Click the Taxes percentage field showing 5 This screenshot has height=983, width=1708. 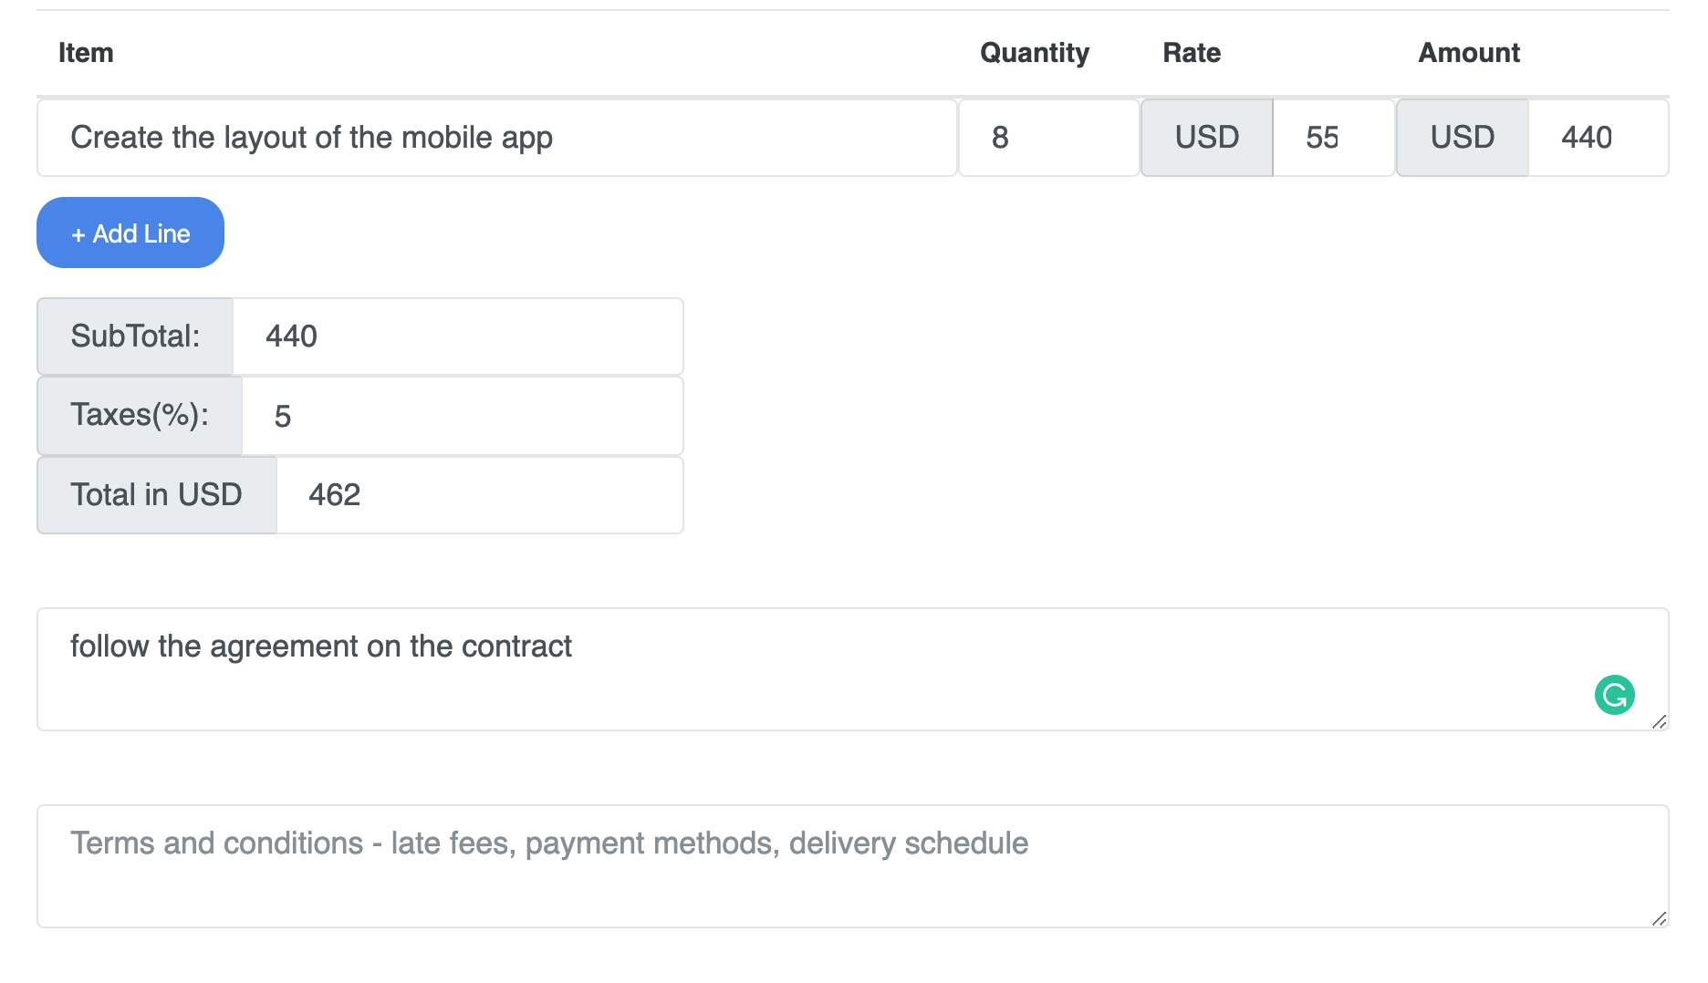461,417
